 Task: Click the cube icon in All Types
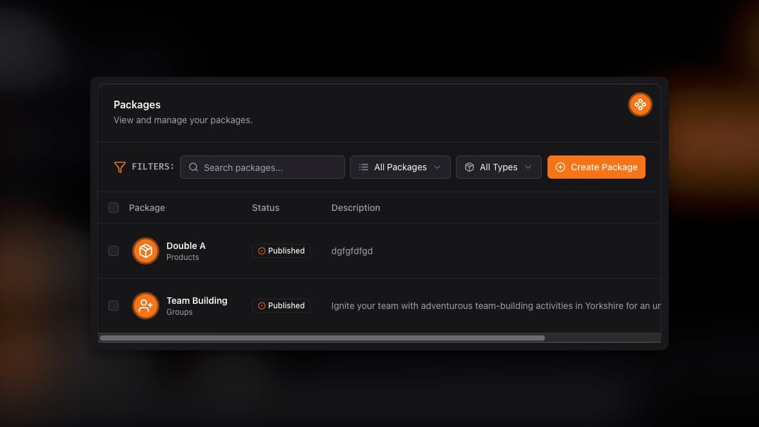click(x=469, y=167)
